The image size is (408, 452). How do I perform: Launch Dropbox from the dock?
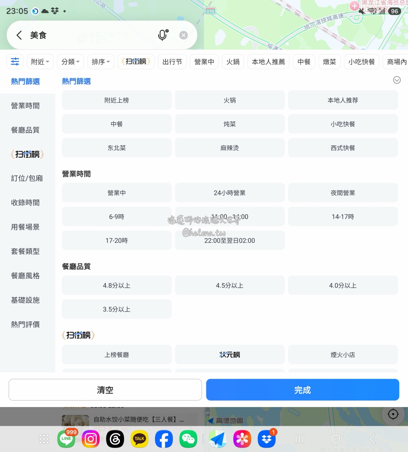[x=267, y=439]
